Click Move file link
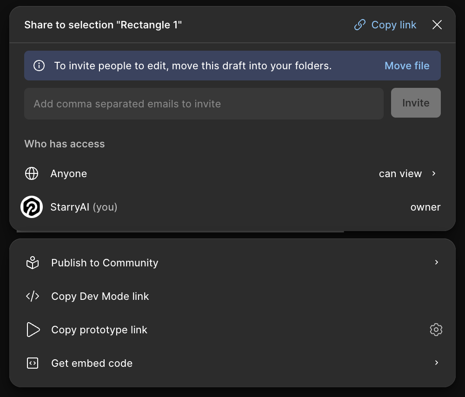 click(406, 66)
